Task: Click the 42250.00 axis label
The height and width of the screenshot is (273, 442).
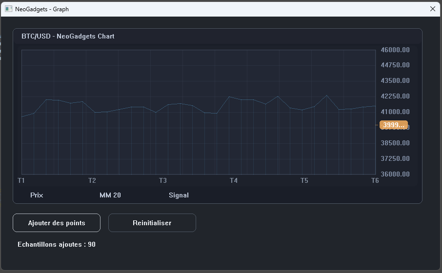Action: 395,97
